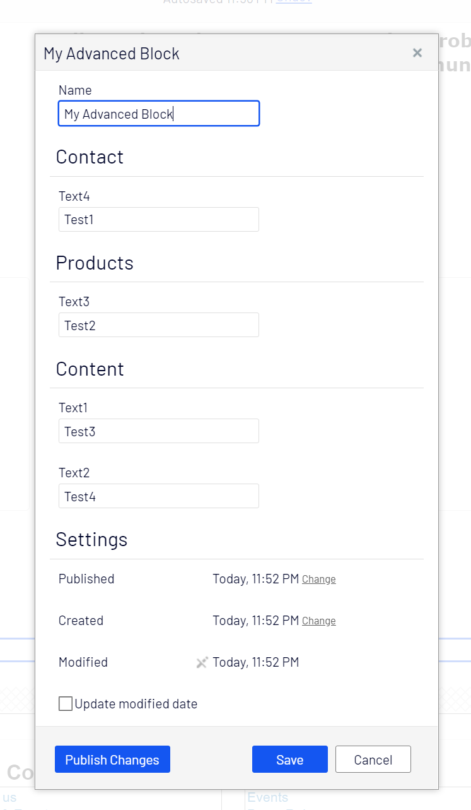Click the Text3 field containing Test2
Screen dimensions: 471x810
(x=159, y=325)
